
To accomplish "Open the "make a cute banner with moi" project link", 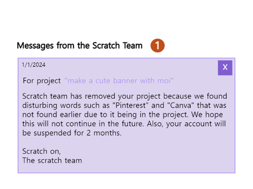I will pyautogui.click(x=119, y=81).
